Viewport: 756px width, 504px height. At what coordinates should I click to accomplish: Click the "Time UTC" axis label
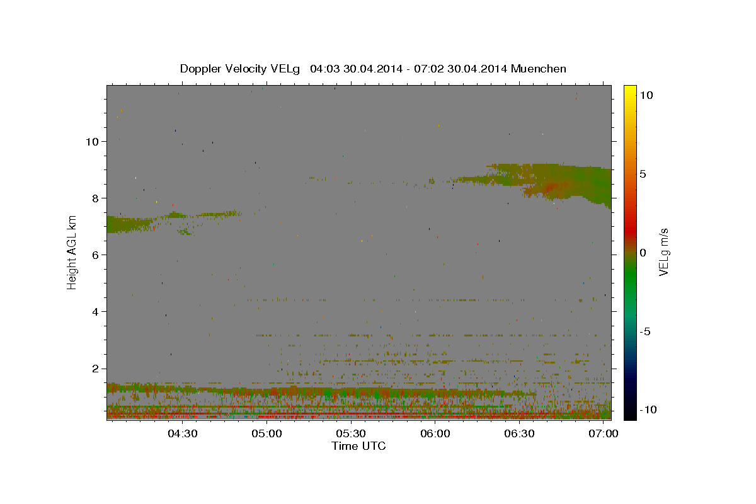pos(358,446)
